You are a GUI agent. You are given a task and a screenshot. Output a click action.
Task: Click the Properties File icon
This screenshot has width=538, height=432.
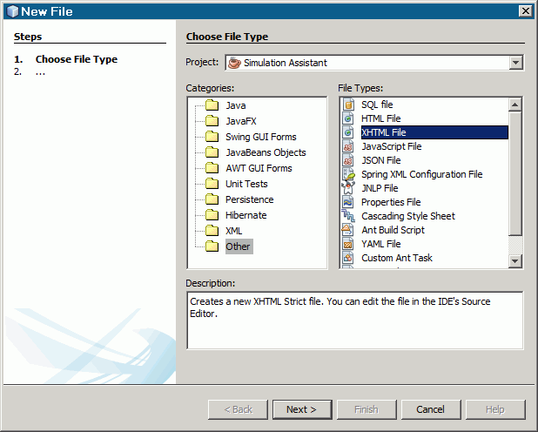(348, 202)
